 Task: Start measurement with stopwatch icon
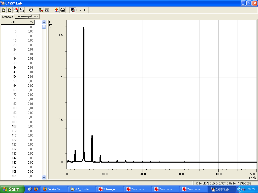[x=31, y=10]
